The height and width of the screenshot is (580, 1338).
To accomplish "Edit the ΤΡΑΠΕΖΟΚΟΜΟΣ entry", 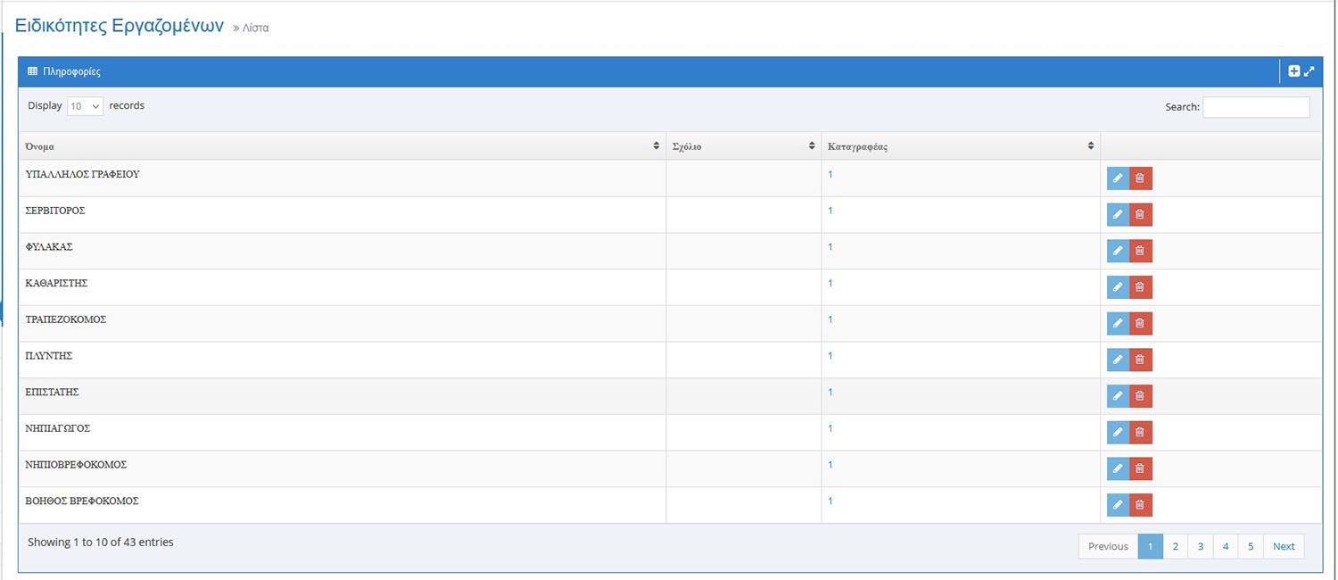I will pos(1118,324).
